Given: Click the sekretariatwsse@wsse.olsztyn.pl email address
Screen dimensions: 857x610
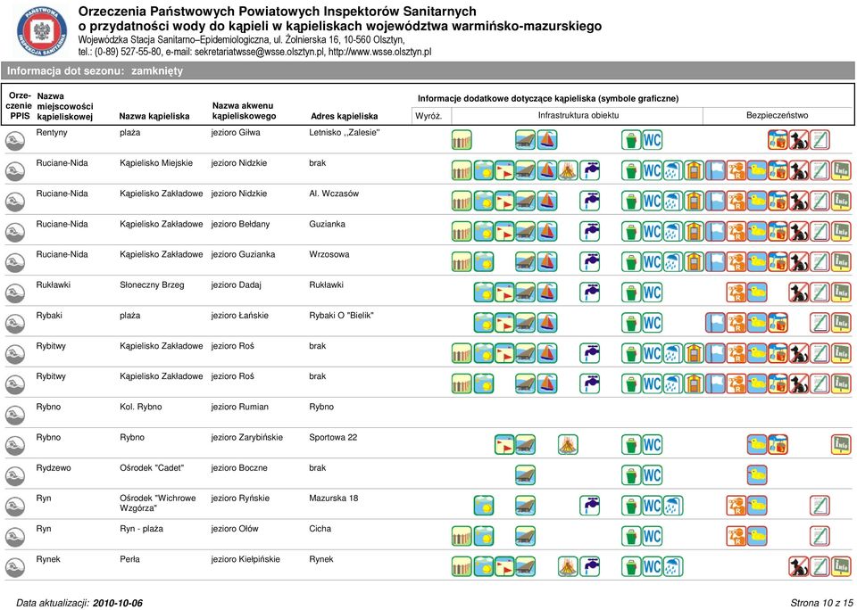Looking at the screenshot, I should pyautogui.click(x=259, y=53).
